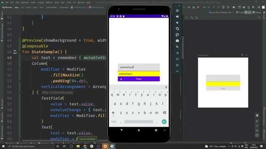Switch editor to Split view
The width and height of the screenshot is (266, 149).
(x=248, y=12)
